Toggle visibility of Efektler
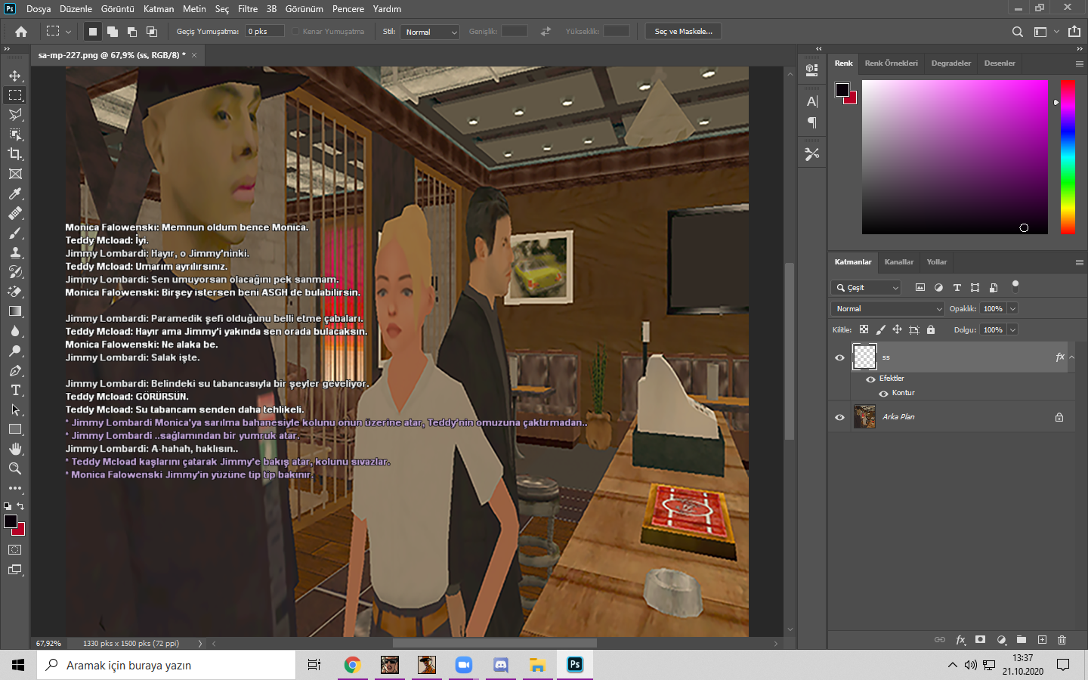 coord(870,379)
